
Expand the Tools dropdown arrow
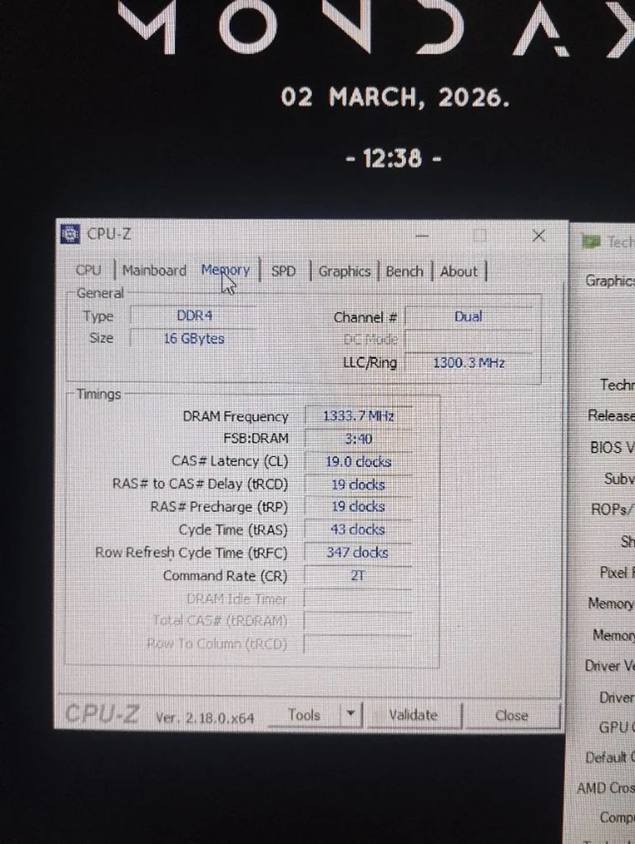point(350,715)
